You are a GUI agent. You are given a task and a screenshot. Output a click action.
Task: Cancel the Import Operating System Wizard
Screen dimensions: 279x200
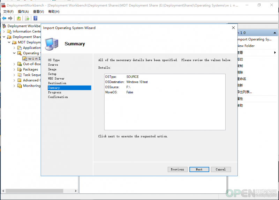pos(221,169)
